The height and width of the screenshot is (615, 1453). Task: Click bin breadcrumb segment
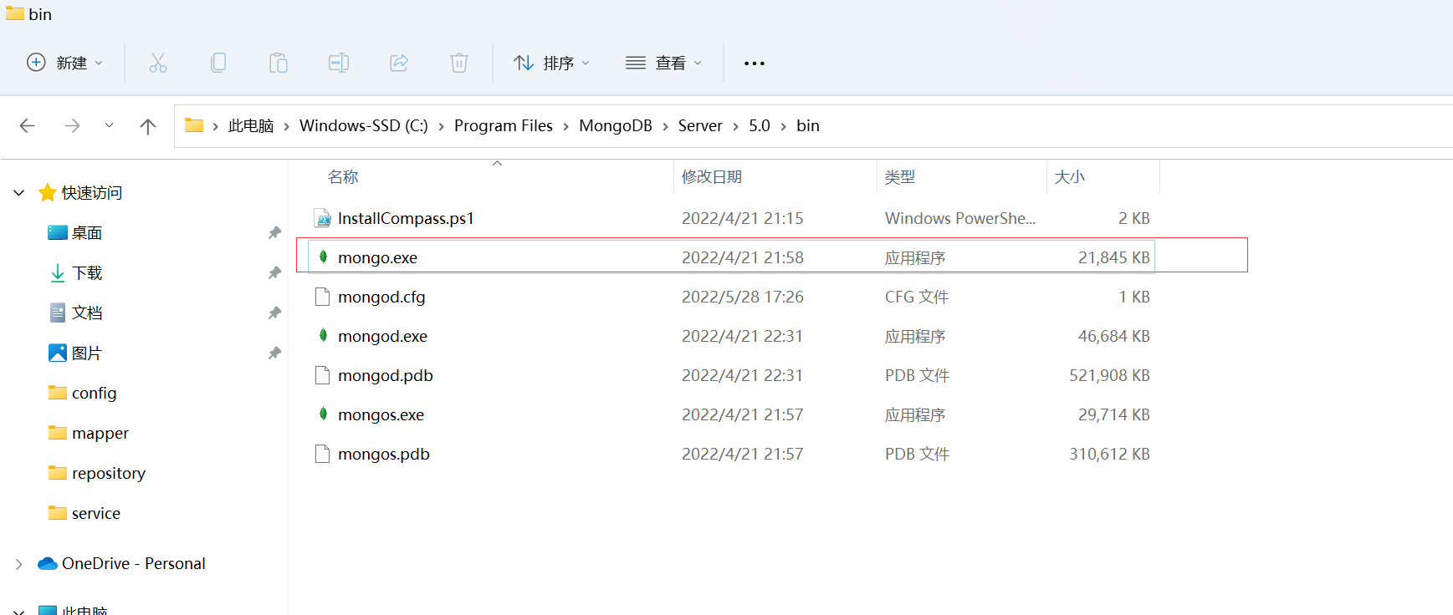pos(808,125)
